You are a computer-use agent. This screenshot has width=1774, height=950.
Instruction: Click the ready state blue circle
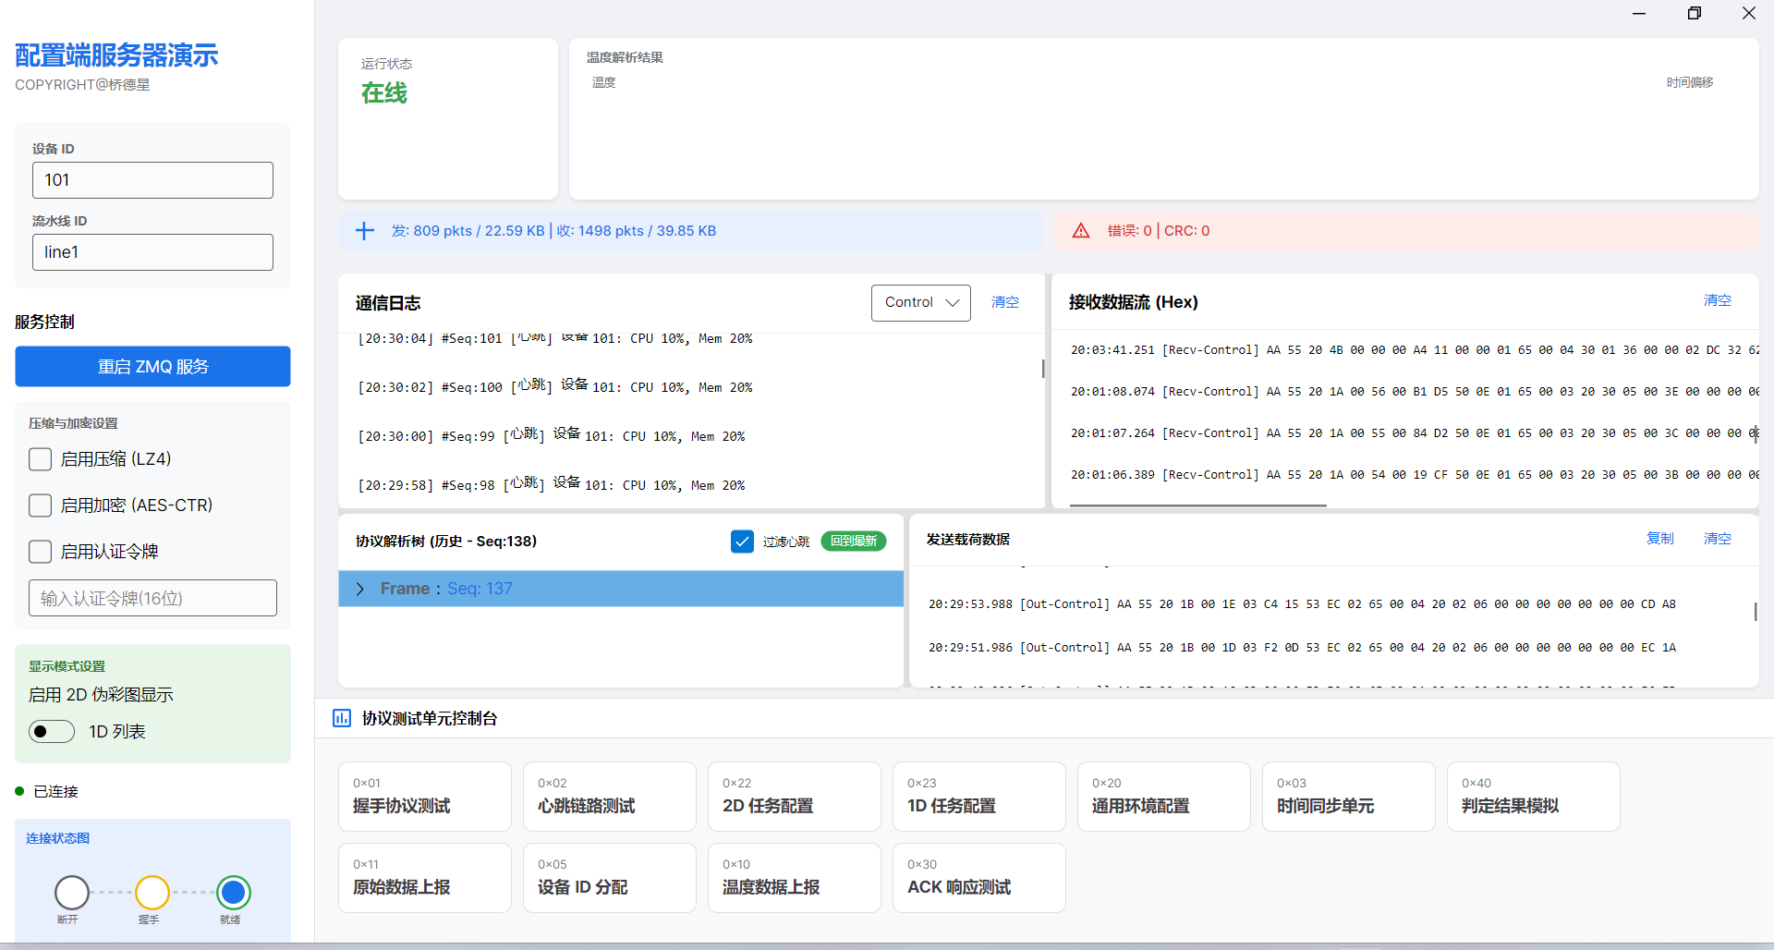[234, 893]
